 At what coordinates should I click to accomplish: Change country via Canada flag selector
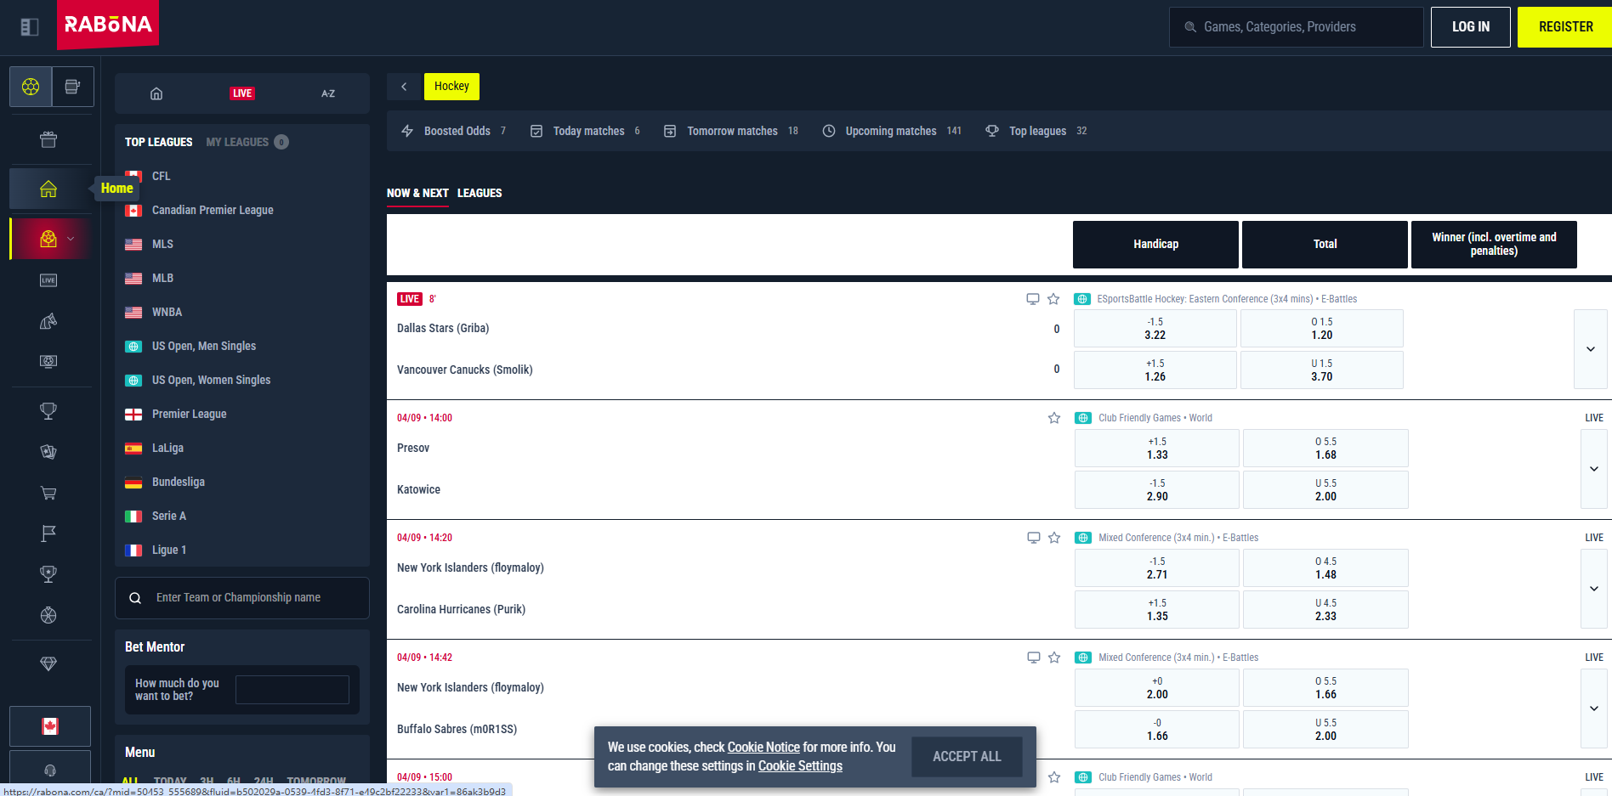click(x=50, y=726)
